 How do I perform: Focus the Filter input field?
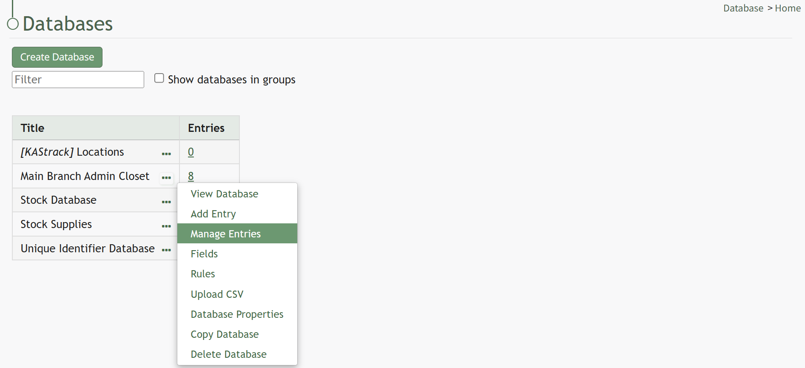click(78, 80)
